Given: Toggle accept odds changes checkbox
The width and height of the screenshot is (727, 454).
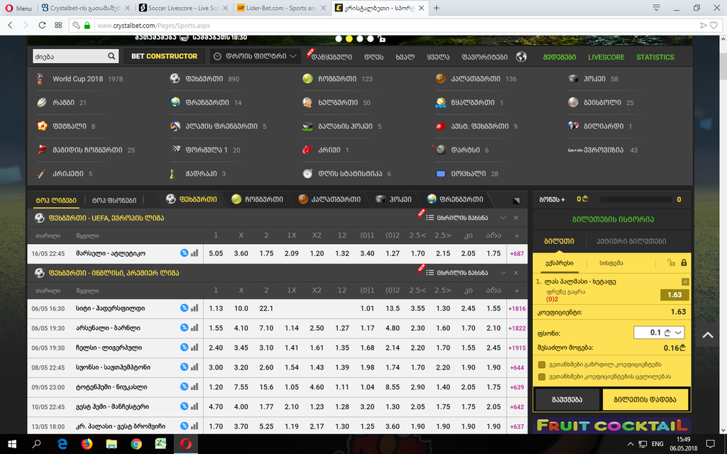Looking at the screenshot, I should coord(542,377).
